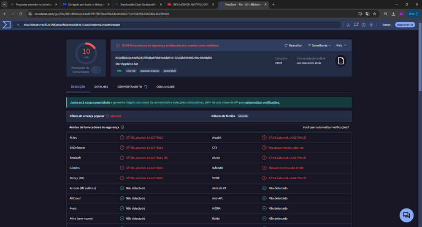This screenshot has height=227, width=422.
Task: Open the help question mark icon
Action: tap(363, 25)
